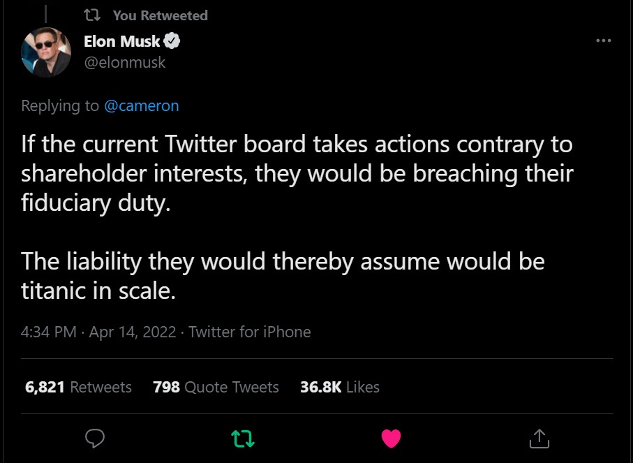Undo the retweet via green arrows icon
The width and height of the screenshot is (633, 463).
(x=243, y=438)
